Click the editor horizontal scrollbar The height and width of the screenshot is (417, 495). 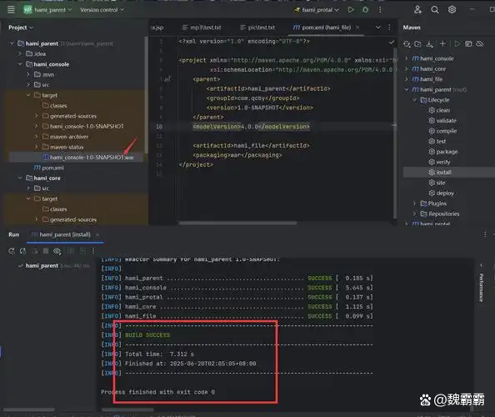pyautogui.click(x=237, y=223)
